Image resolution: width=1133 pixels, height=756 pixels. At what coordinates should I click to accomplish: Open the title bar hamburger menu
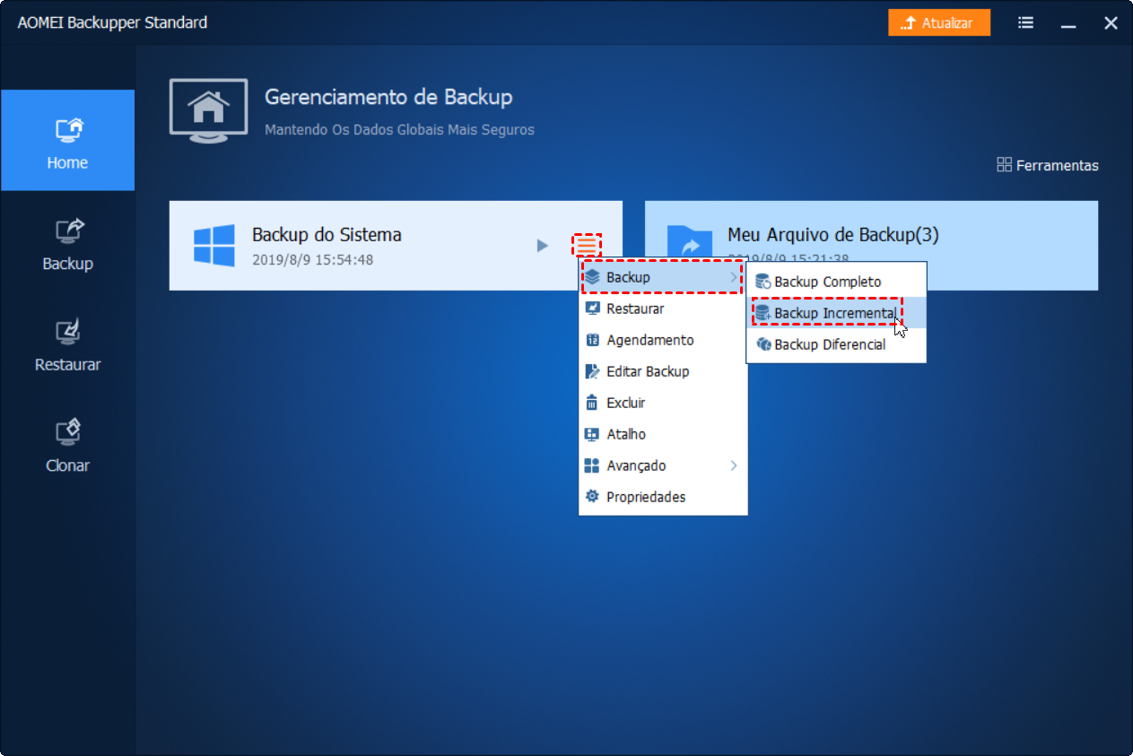tap(1026, 23)
